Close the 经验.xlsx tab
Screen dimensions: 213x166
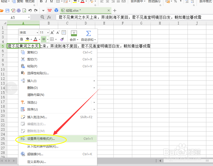pyautogui.click(x=109, y=11)
